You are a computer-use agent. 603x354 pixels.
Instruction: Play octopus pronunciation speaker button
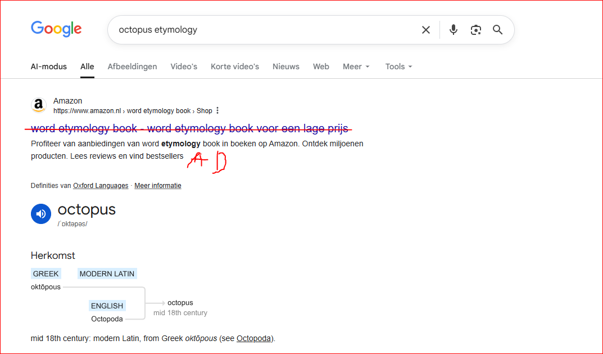click(x=41, y=214)
